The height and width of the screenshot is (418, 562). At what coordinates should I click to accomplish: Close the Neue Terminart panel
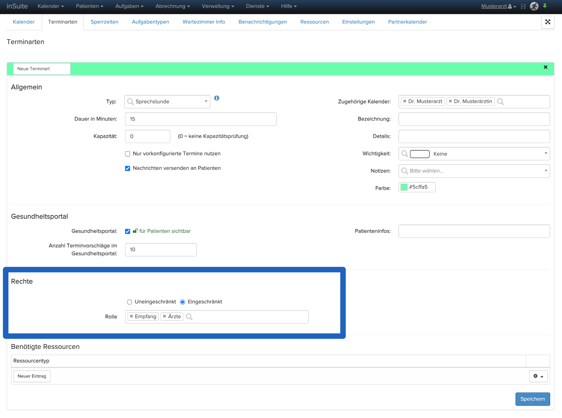(545, 67)
